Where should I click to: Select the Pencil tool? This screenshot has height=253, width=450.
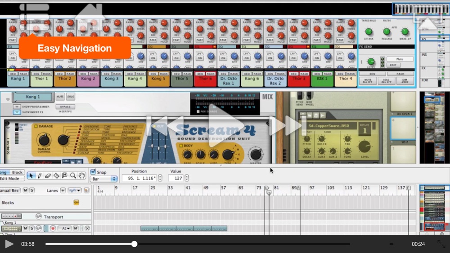pos(40,175)
